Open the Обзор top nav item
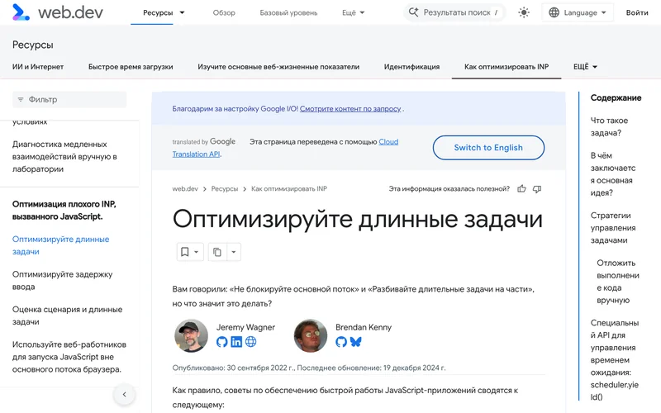Screen dimensions: 661x413 (224, 12)
